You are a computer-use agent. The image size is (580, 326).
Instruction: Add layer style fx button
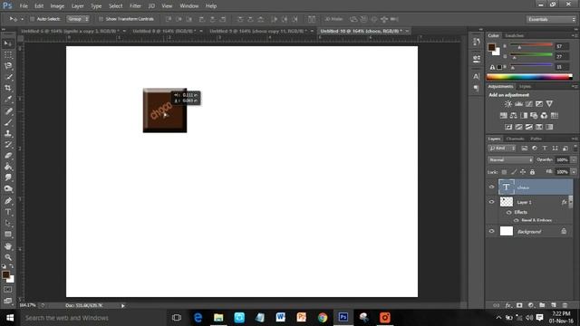[507, 305]
